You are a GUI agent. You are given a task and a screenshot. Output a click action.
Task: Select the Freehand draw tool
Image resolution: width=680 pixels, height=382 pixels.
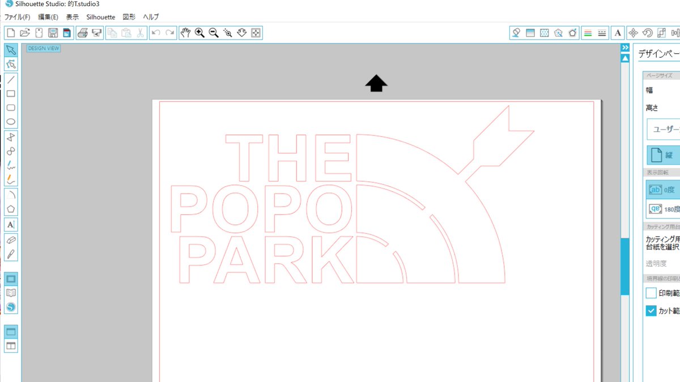coord(11,166)
